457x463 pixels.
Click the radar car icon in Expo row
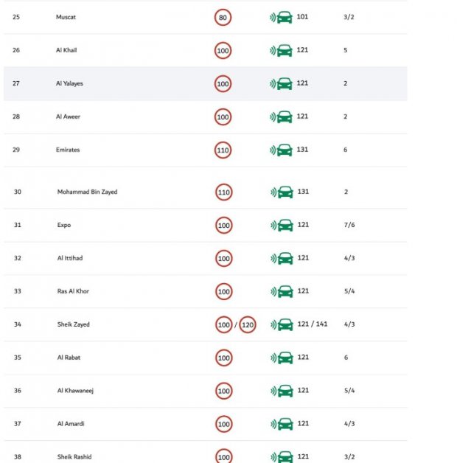click(x=282, y=226)
